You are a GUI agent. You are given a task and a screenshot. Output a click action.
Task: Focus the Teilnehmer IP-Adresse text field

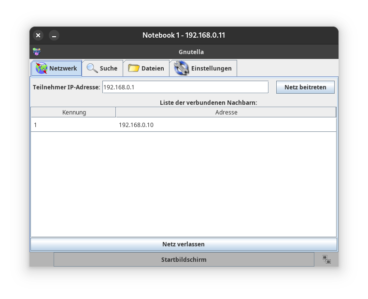pyautogui.click(x=185, y=87)
